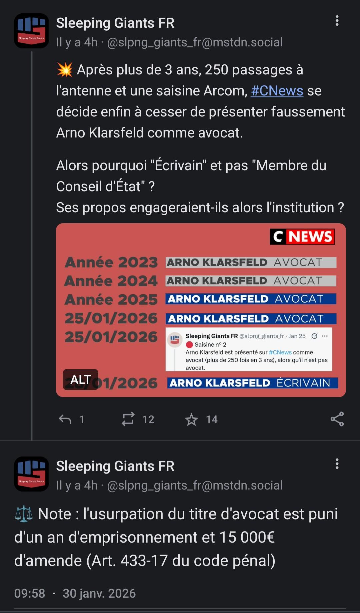The width and height of the screenshot is (360, 613).
Task: Tap second post's Sleeping Giants FR display name
Action: [115, 466]
